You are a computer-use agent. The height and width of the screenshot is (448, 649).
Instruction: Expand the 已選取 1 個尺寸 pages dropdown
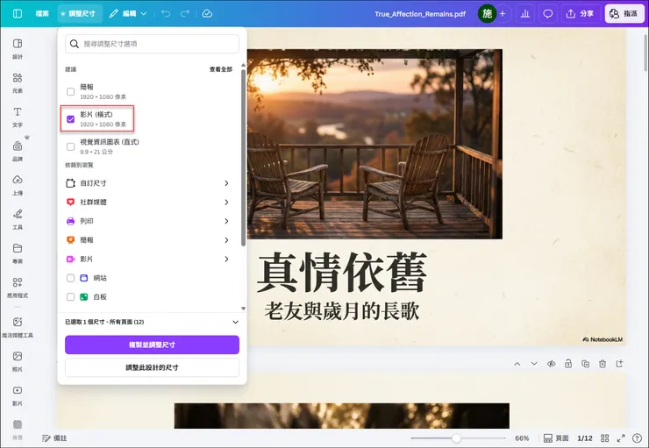click(x=152, y=322)
